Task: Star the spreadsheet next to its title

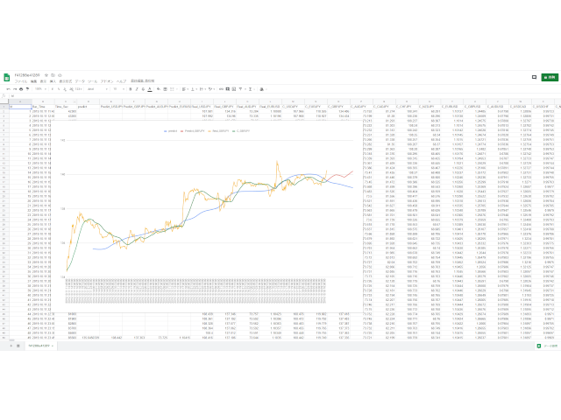Action: (x=46, y=75)
